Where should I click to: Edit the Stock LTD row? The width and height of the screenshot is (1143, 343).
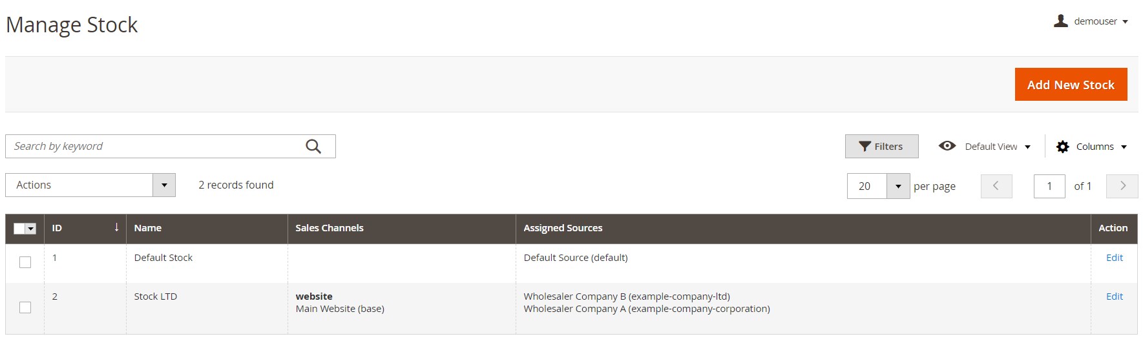point(1115,296)
